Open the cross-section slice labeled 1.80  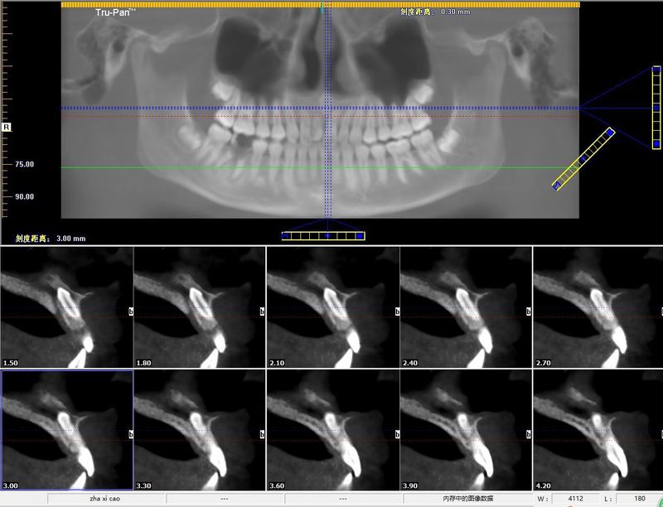pyautogui.click(x=199, y=307)
